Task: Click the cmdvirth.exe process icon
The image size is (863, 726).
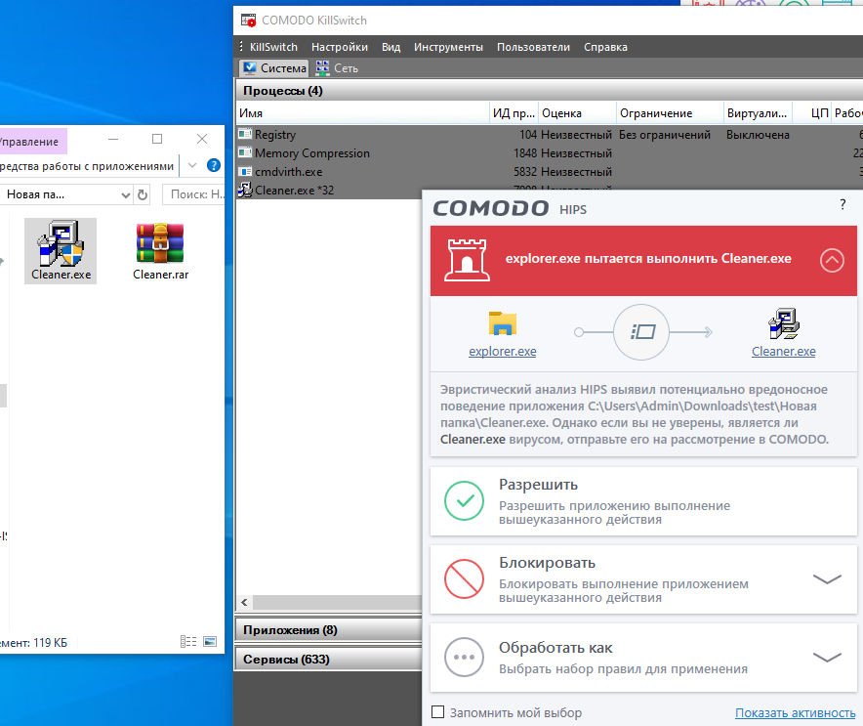Action: coord(245,171)
